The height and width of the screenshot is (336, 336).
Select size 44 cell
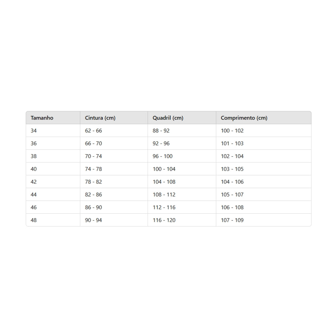click(x=34, y=195)
